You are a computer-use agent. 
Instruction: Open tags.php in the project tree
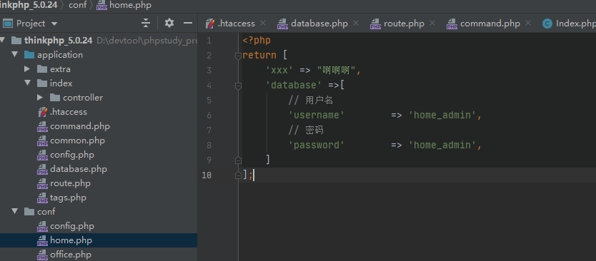click(68, 198)
